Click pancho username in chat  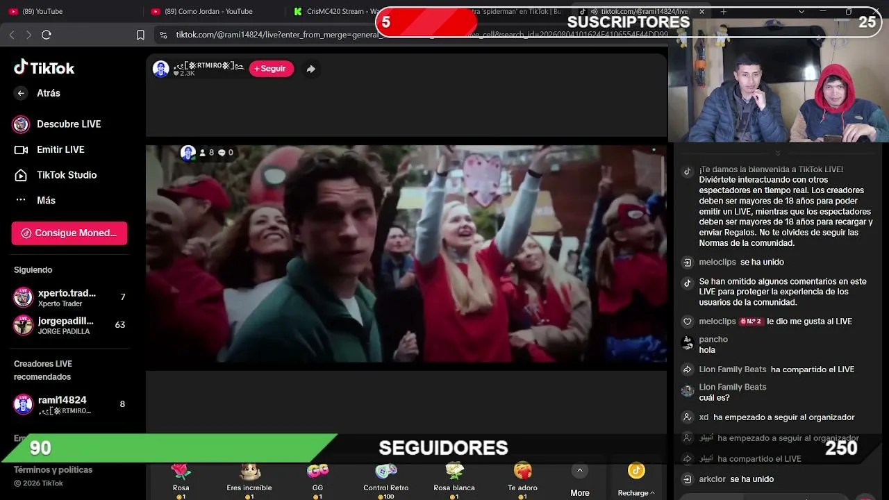[x=713, y=340]
